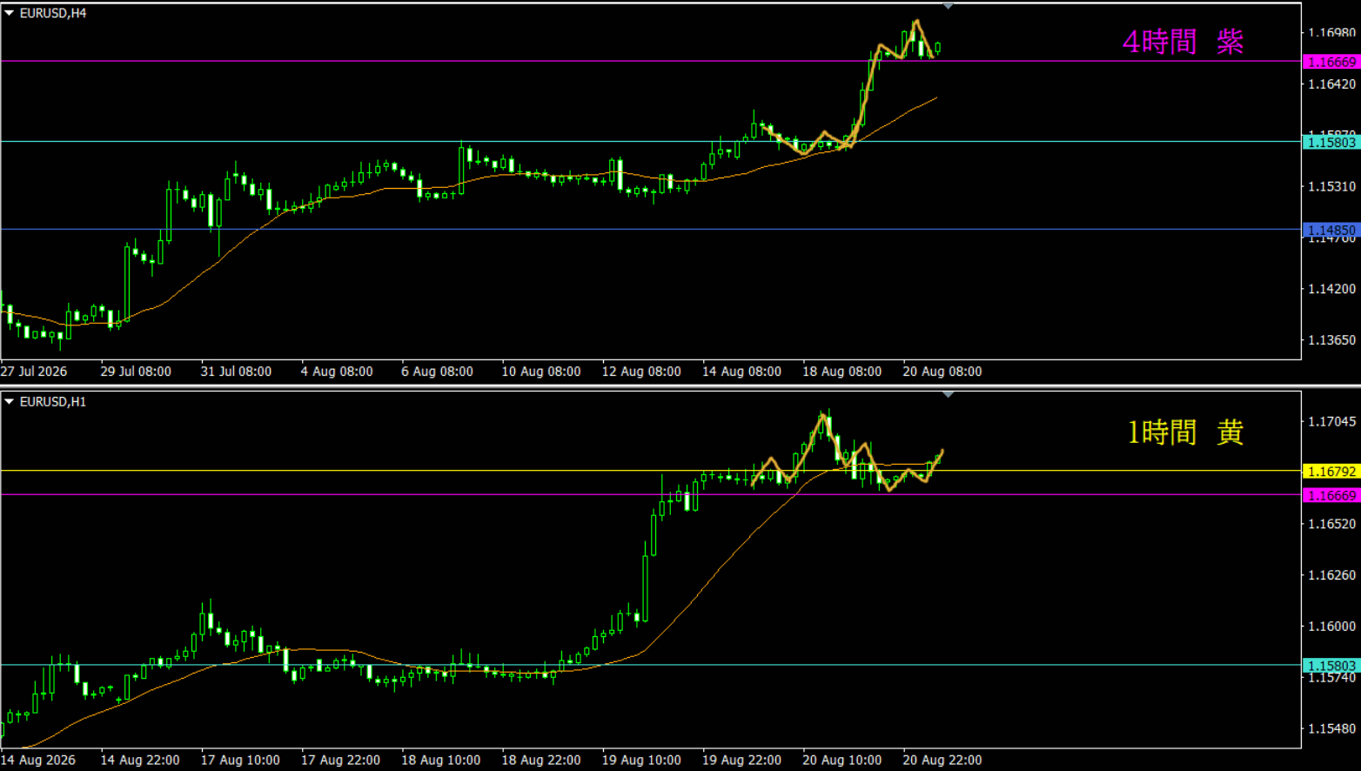Viewport: 1361px width, 771px height.
Task: Select the magenta '4時間 紫' text label
Action: click(1183, 41)
